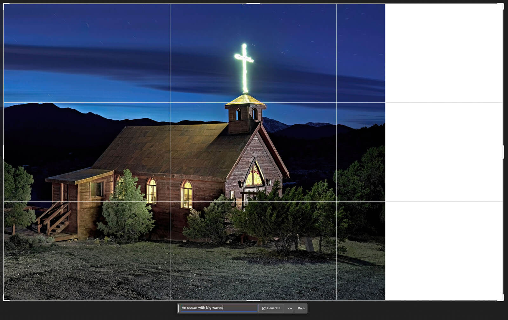Open the three-dot more options menu
Viewport: 508px width, 320px height.
click(290, 308)
